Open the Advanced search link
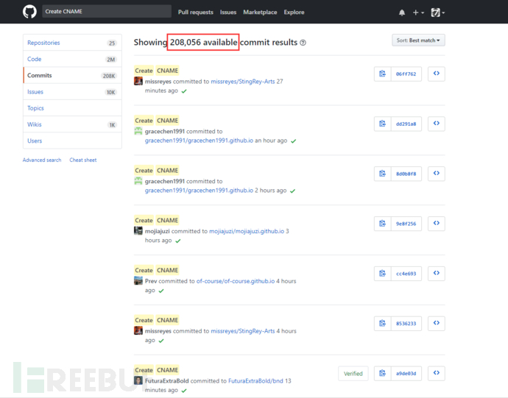This screenshot has width=508, height=398. (42, 160)
